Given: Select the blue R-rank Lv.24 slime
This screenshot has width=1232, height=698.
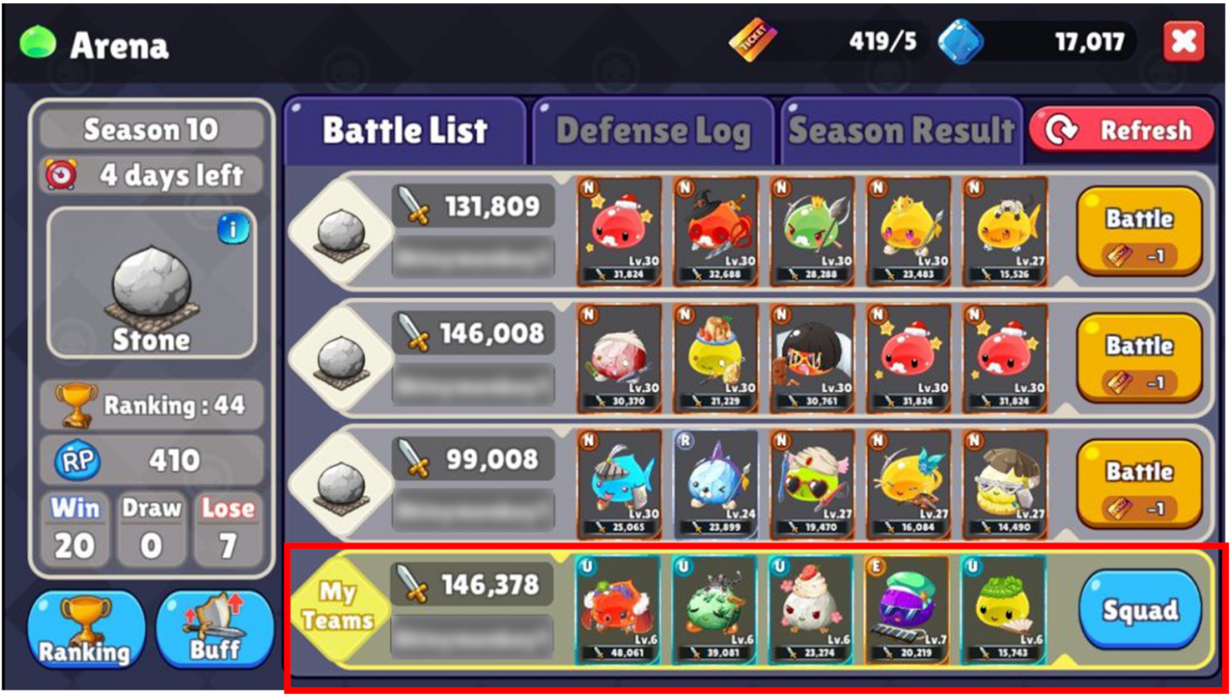Looking at the screenshot, I should coord(715,484).
